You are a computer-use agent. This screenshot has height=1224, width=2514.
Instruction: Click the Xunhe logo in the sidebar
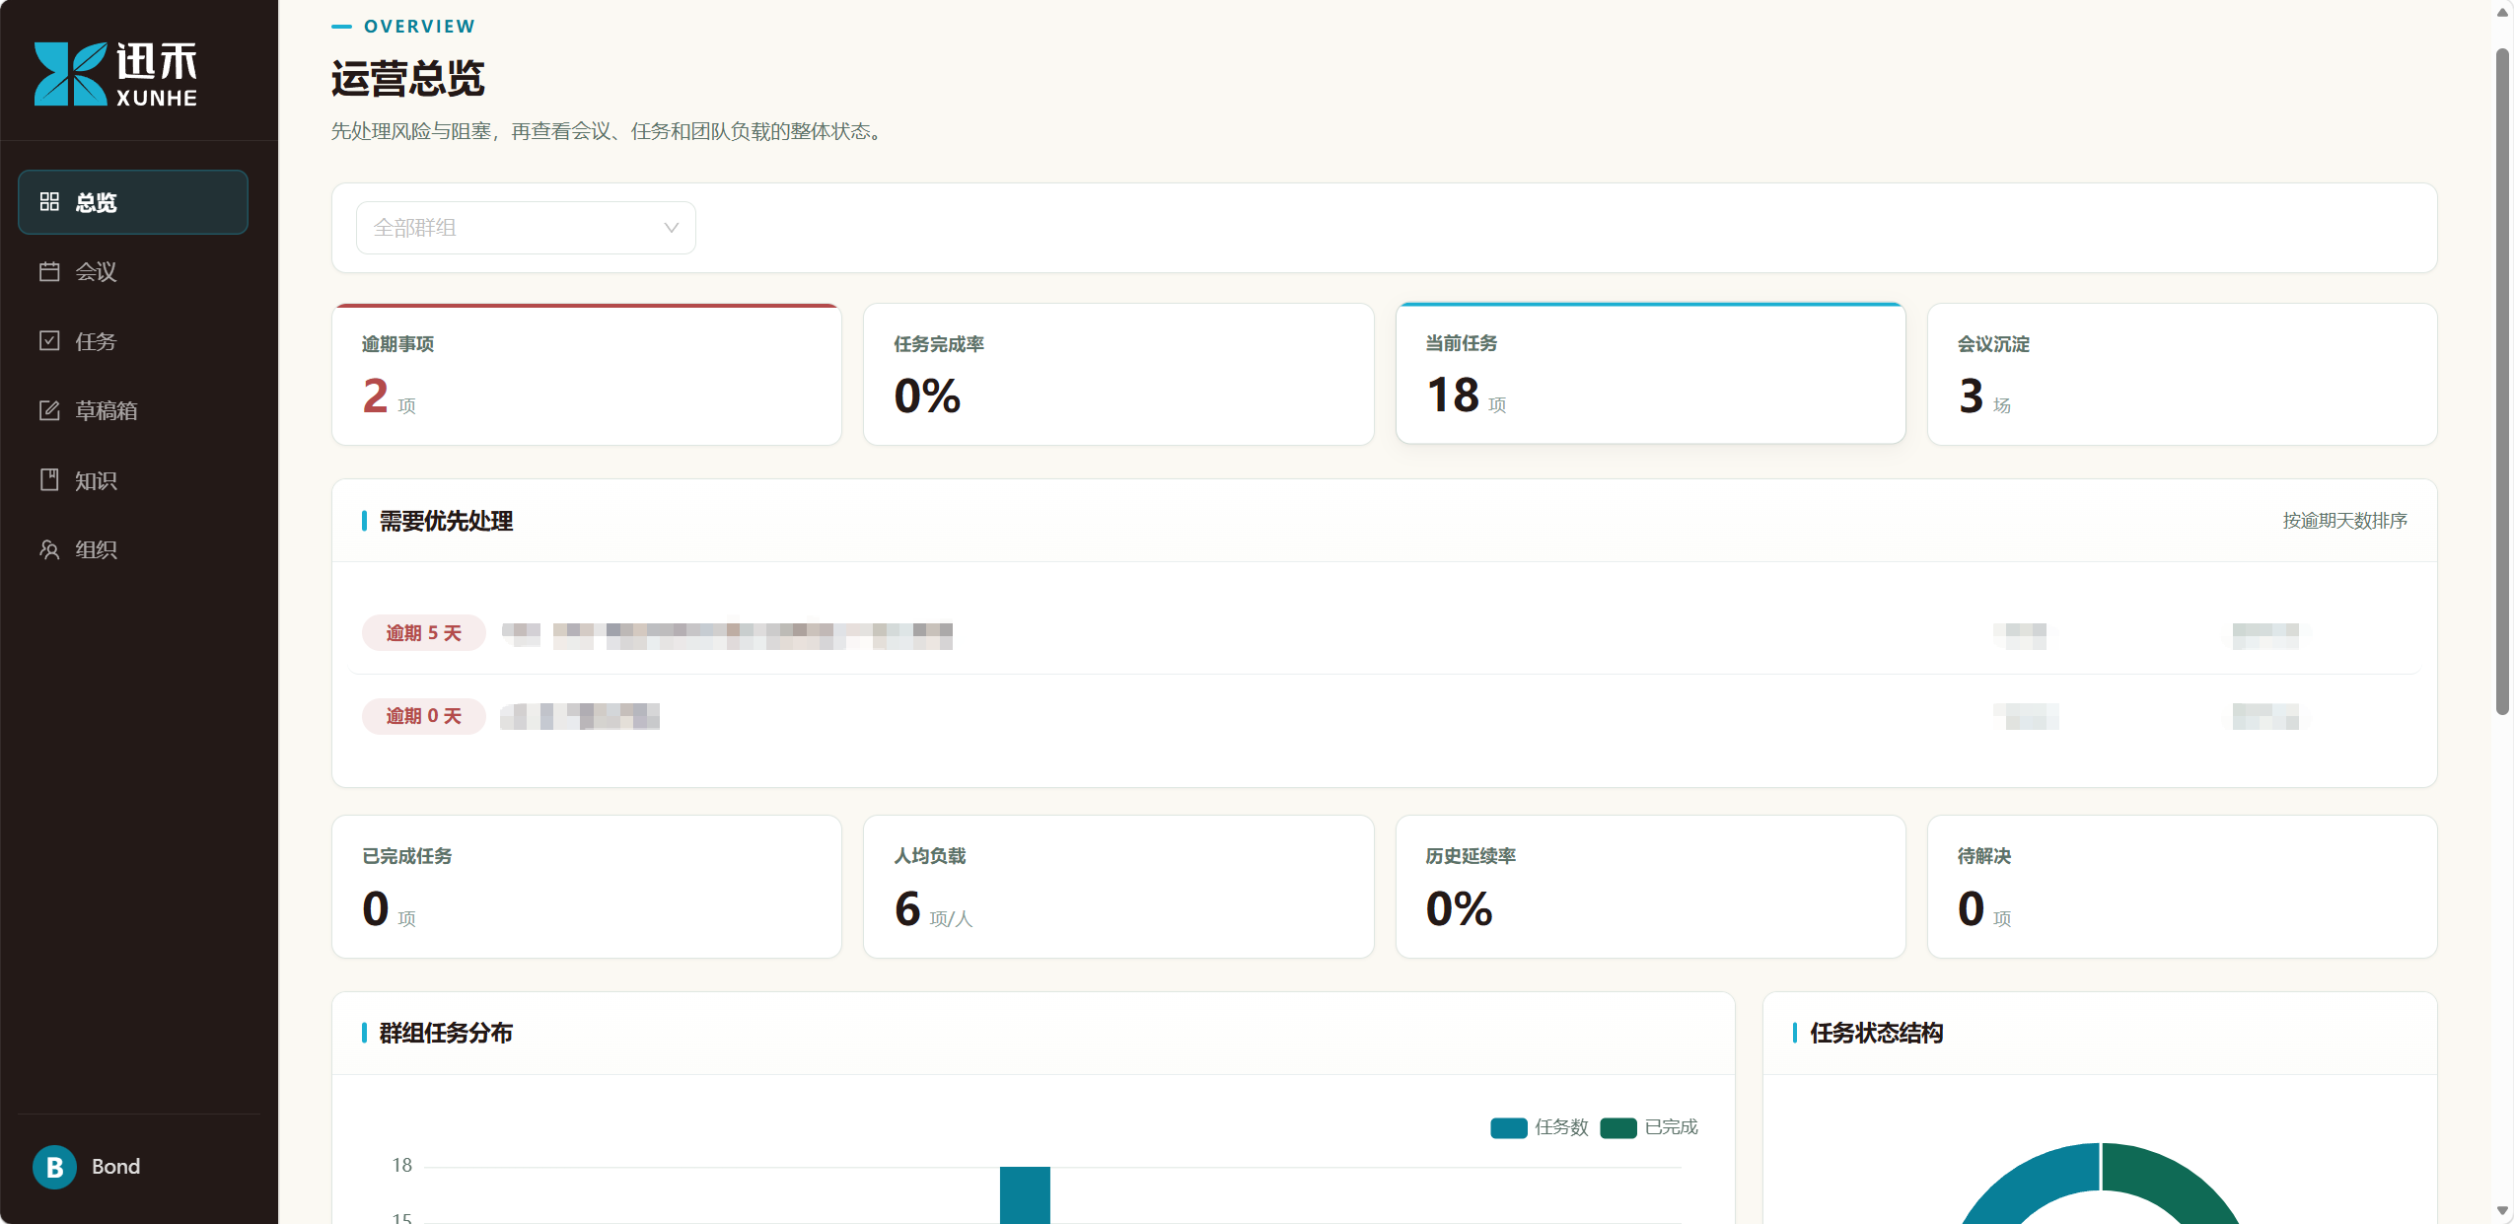point(115,73)
